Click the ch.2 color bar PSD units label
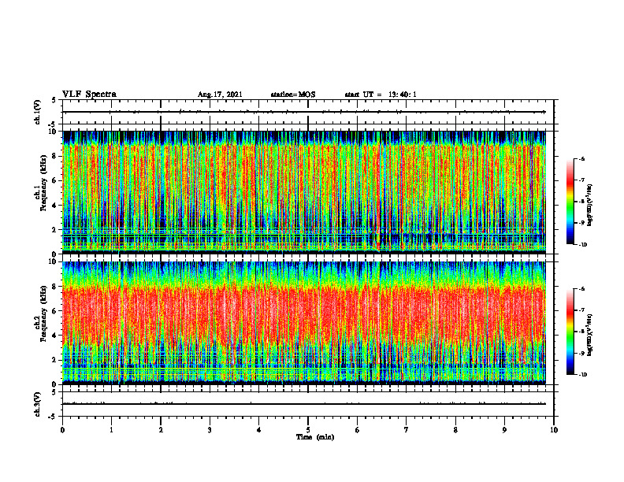This screenshot has width=624, height=482. [590, 335]
